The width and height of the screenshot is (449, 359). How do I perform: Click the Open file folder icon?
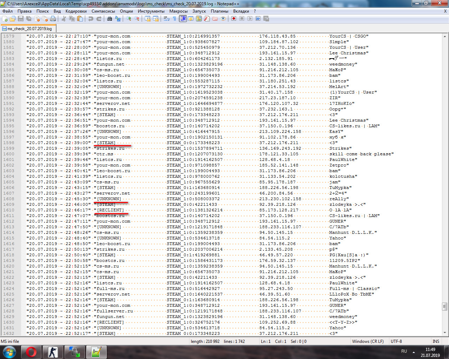tap(13, 19)
